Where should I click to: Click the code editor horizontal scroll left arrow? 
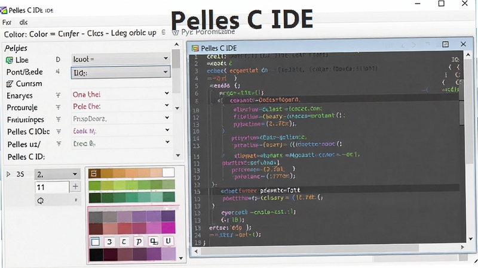[x=196, y=251]
